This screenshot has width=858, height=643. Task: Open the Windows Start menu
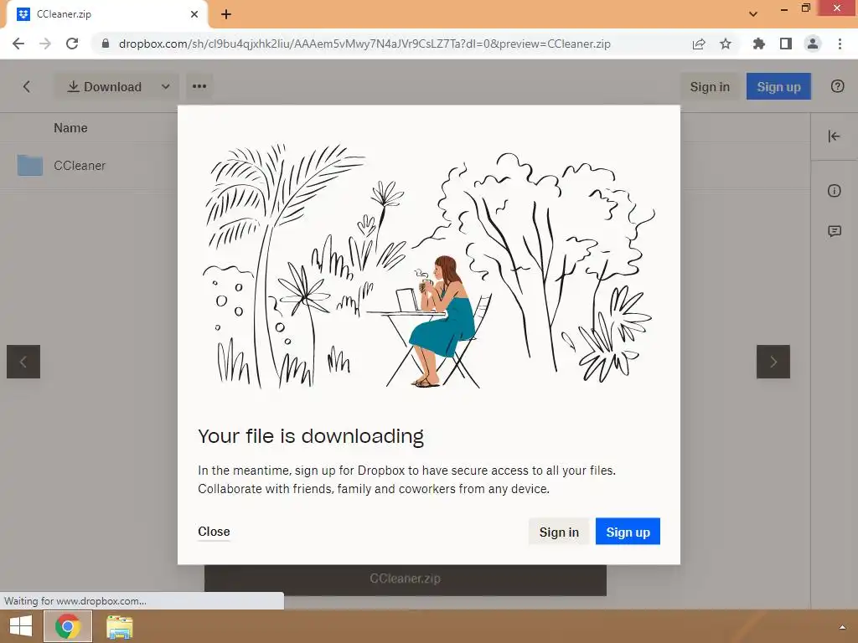coord(21,626)
